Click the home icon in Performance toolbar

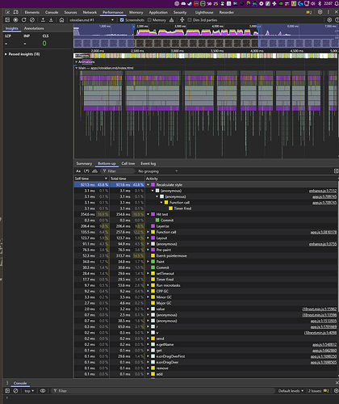coord(61,20)
